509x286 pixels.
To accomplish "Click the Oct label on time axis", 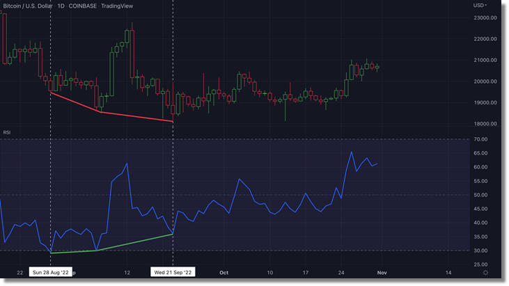I will 224,272.
